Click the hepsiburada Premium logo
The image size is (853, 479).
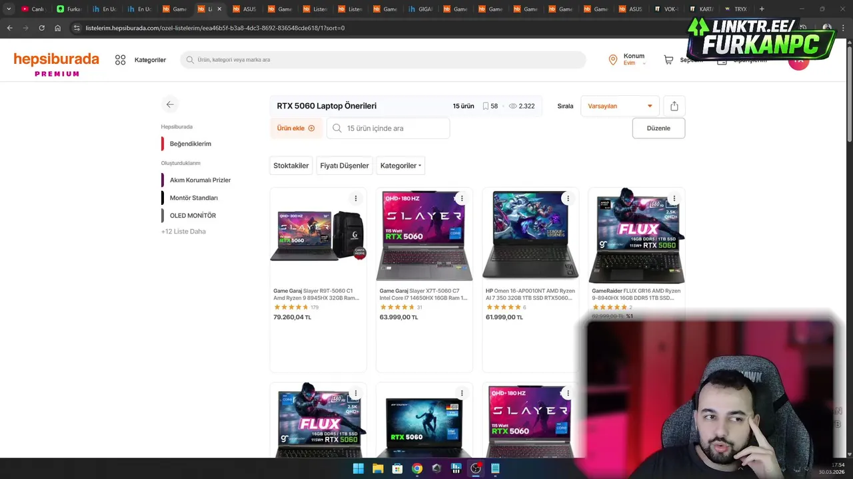pyautogui.click(x=57, y=64)
